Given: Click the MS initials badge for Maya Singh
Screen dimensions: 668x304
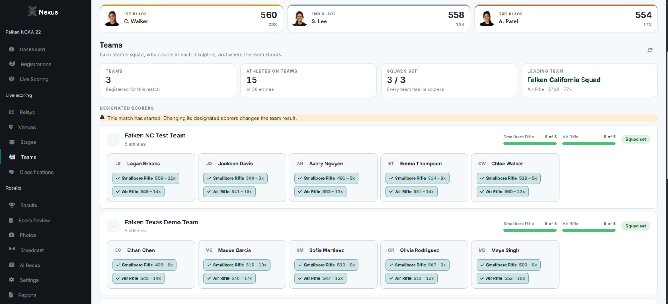Looking at the screenshot, I should pos(482,250).
